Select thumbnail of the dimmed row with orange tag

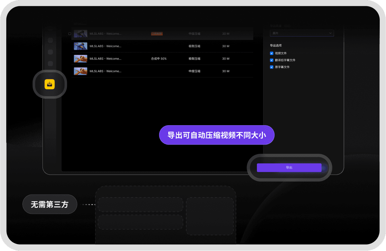80,34
